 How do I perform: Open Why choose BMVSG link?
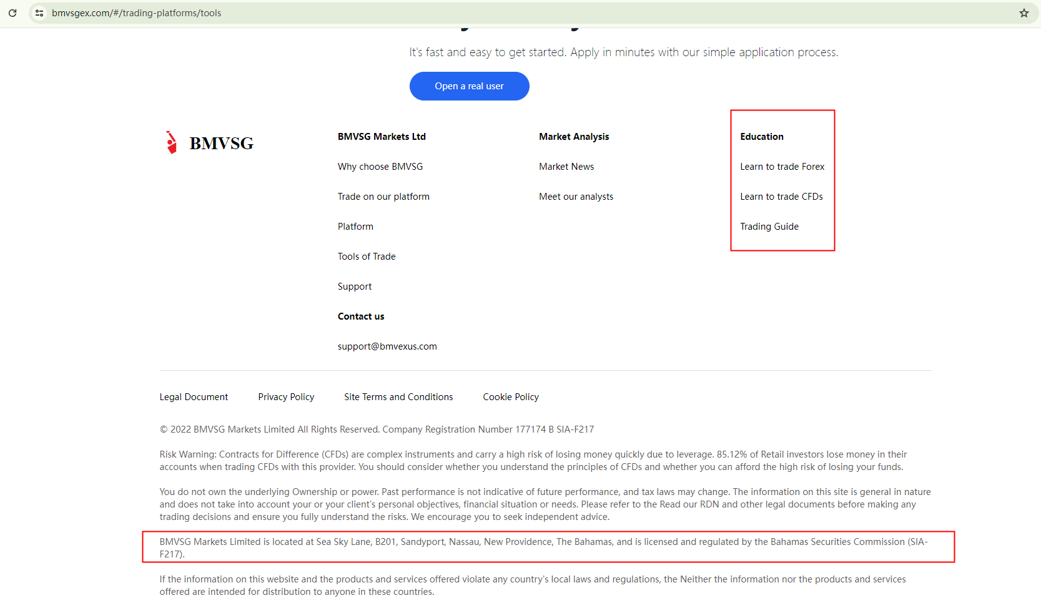point(380,167)
